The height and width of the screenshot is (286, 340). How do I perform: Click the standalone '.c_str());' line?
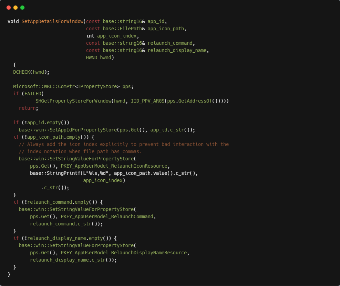(x=55, y=188)
